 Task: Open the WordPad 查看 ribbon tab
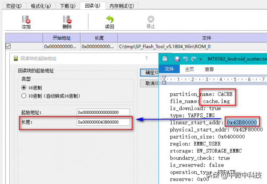(x=209, y=69)
